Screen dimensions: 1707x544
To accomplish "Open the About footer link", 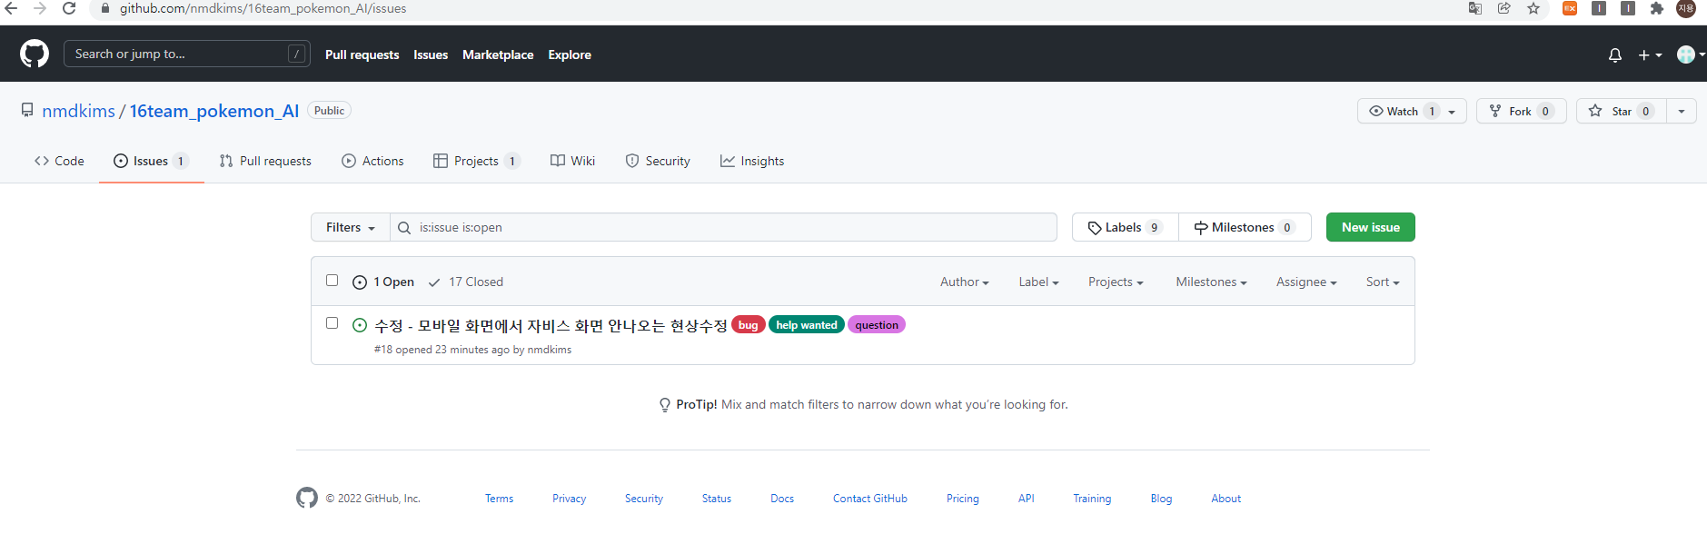I will click(1226, 499).
